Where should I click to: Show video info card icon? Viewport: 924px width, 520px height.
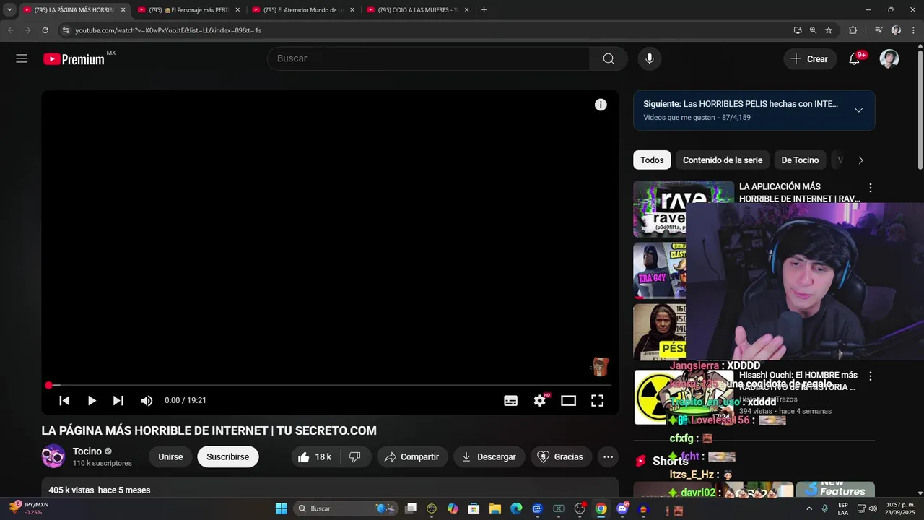click(601, 105)
